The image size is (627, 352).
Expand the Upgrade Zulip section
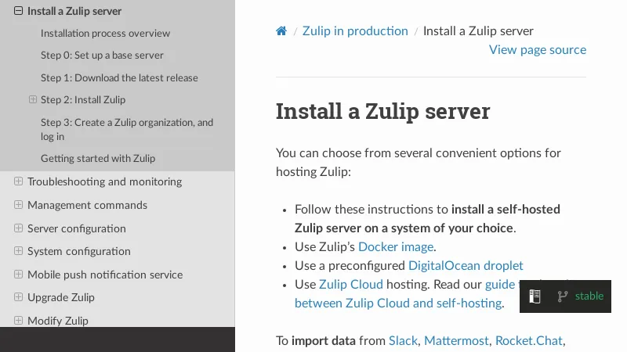click(19, 297)
